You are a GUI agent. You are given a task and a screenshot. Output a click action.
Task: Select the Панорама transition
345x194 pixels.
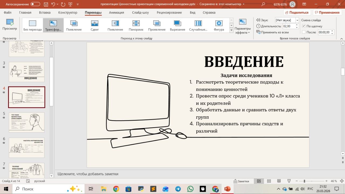point(136,25)
